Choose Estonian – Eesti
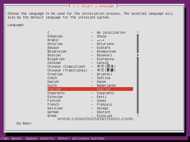The height and width of the screenshot is (142, 190). [90, 97]
